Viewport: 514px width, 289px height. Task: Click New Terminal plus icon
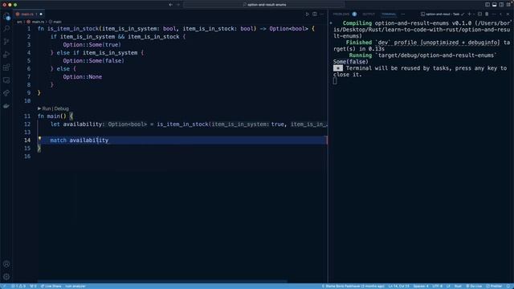(x=469, y=14)
